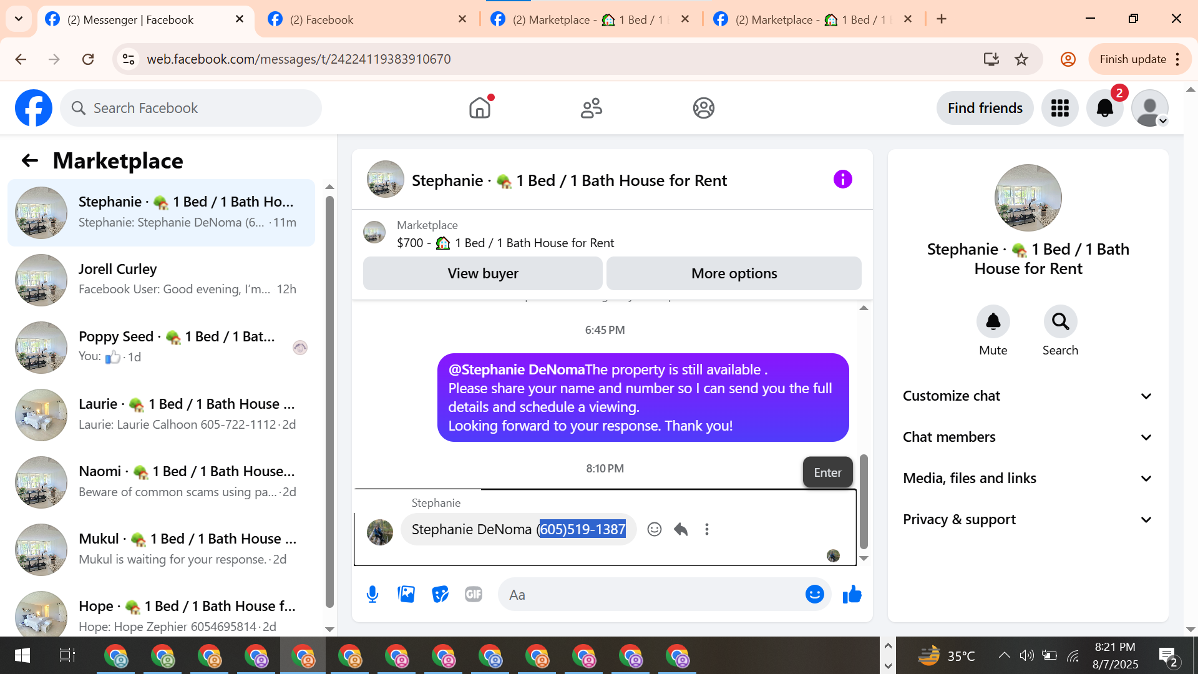Reply to Stephanie's phone number message
This screenshot has height=674, width=1198.
pyautogui.click(x=681, y=529)
